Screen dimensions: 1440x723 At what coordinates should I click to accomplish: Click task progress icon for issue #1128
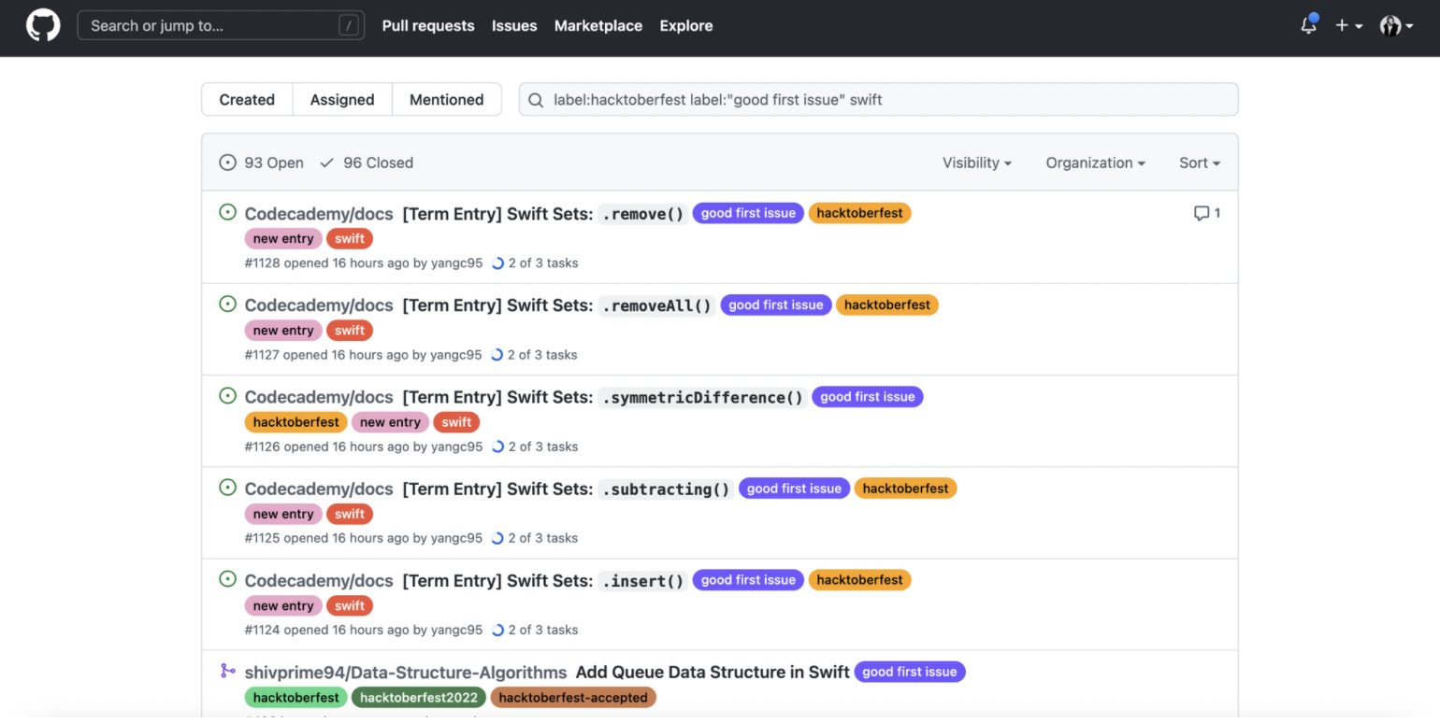point(497,263)
